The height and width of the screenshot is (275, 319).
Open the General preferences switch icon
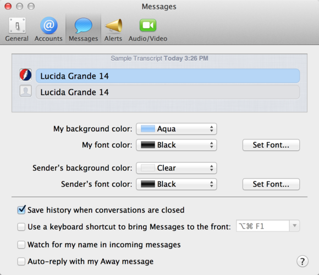[x=17, y=26]
